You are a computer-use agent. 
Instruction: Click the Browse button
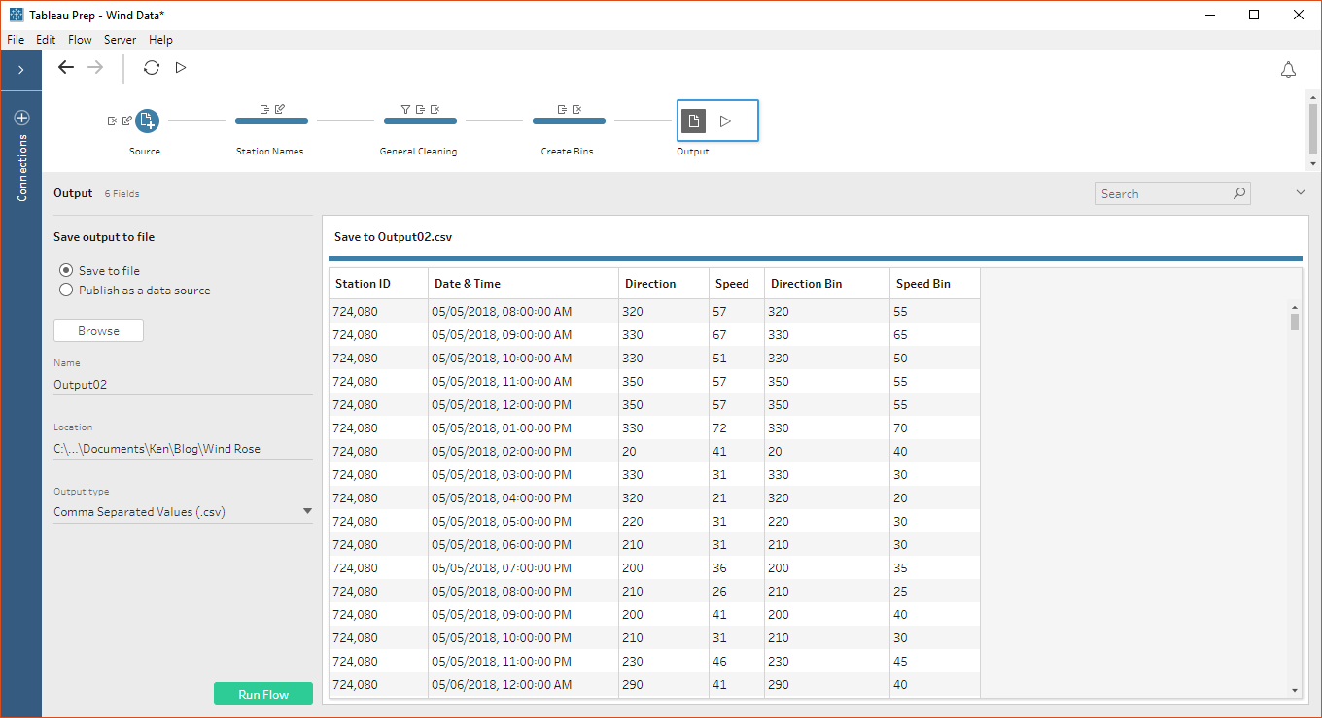98,330
